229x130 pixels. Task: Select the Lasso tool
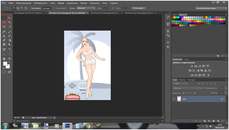pyautogui.click(x=4, y=22)
